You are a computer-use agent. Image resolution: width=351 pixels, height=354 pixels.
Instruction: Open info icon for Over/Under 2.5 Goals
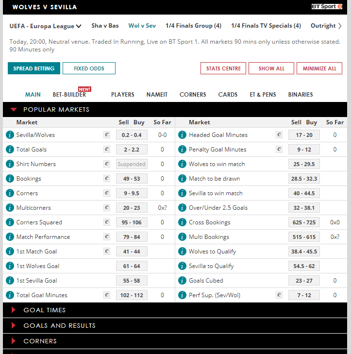(x=182, y=208)
